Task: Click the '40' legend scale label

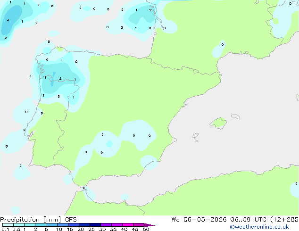Action: [124, 229]
